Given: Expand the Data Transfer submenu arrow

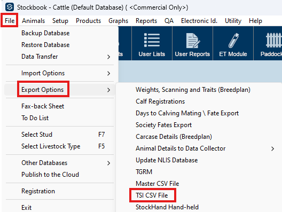Looking at the screenshot, I should click(108, 57).
